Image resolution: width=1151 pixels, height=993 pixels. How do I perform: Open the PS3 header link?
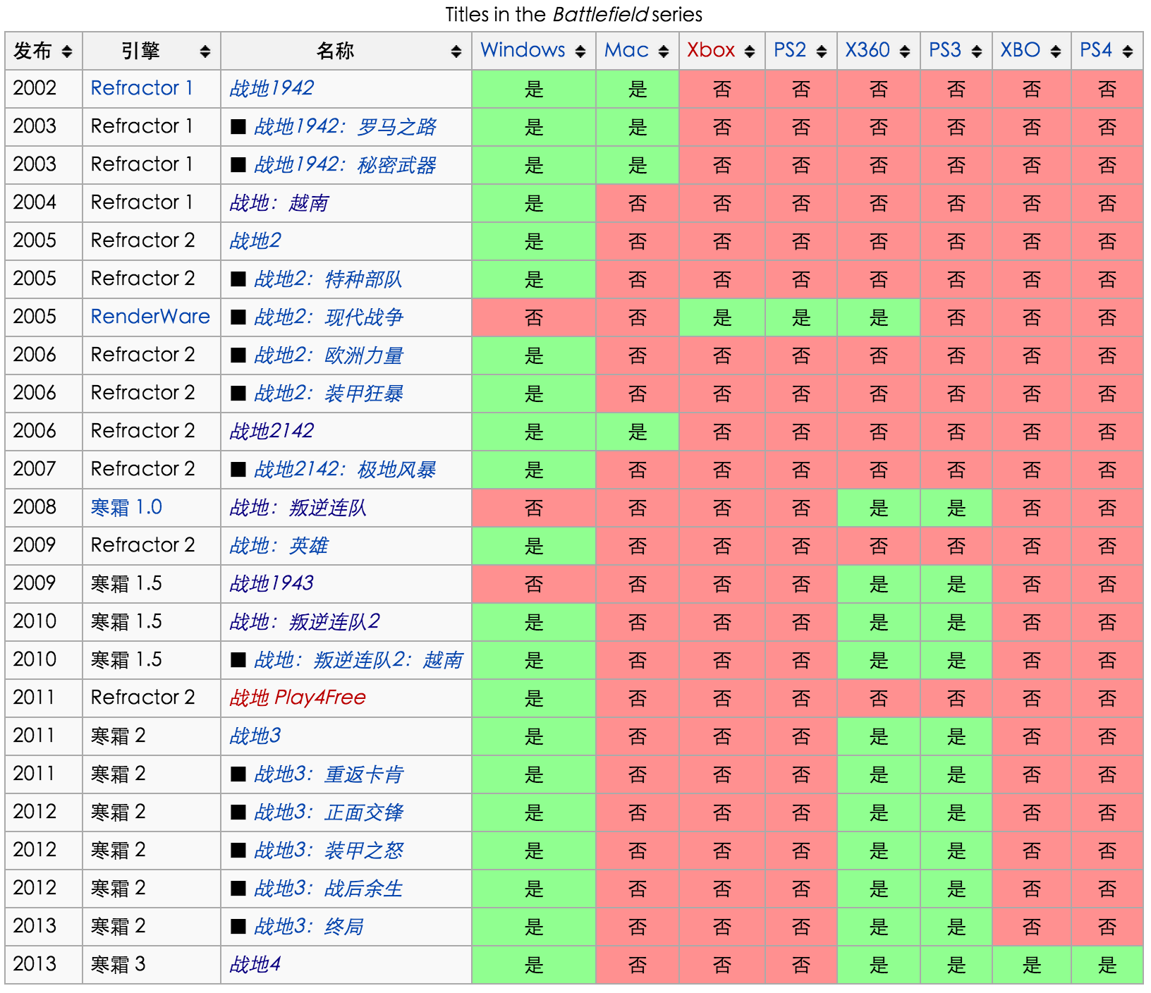[x=945, y=50]
